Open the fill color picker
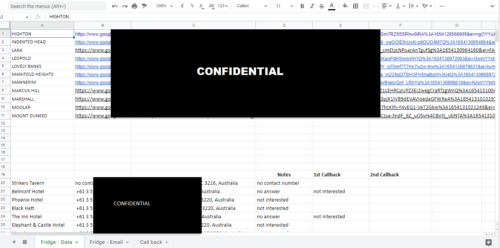This screenshot has height=248, width=500. pyautogui.click(x=345, y=6)
